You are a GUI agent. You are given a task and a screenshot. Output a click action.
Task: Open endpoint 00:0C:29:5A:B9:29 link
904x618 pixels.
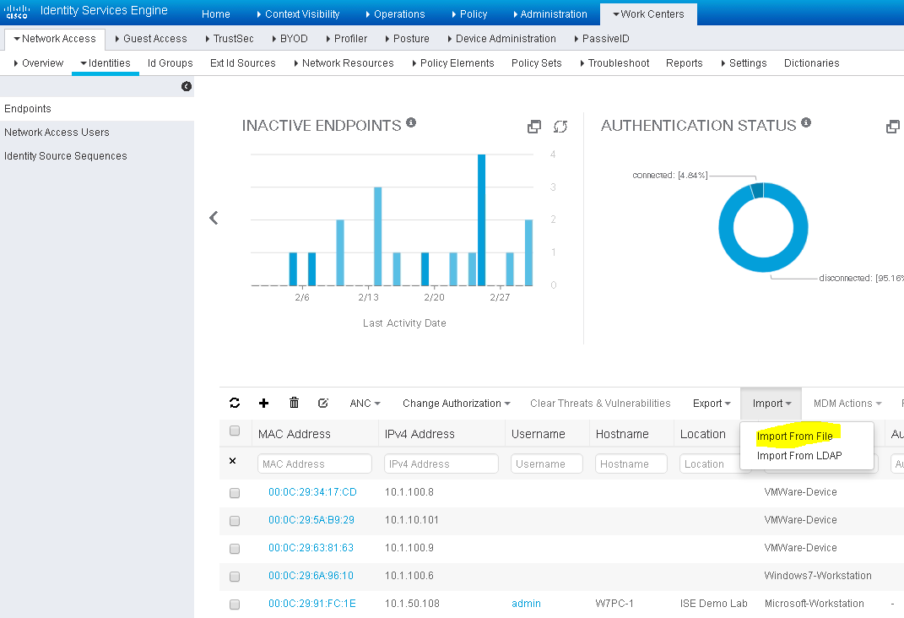tap(311, 519)
